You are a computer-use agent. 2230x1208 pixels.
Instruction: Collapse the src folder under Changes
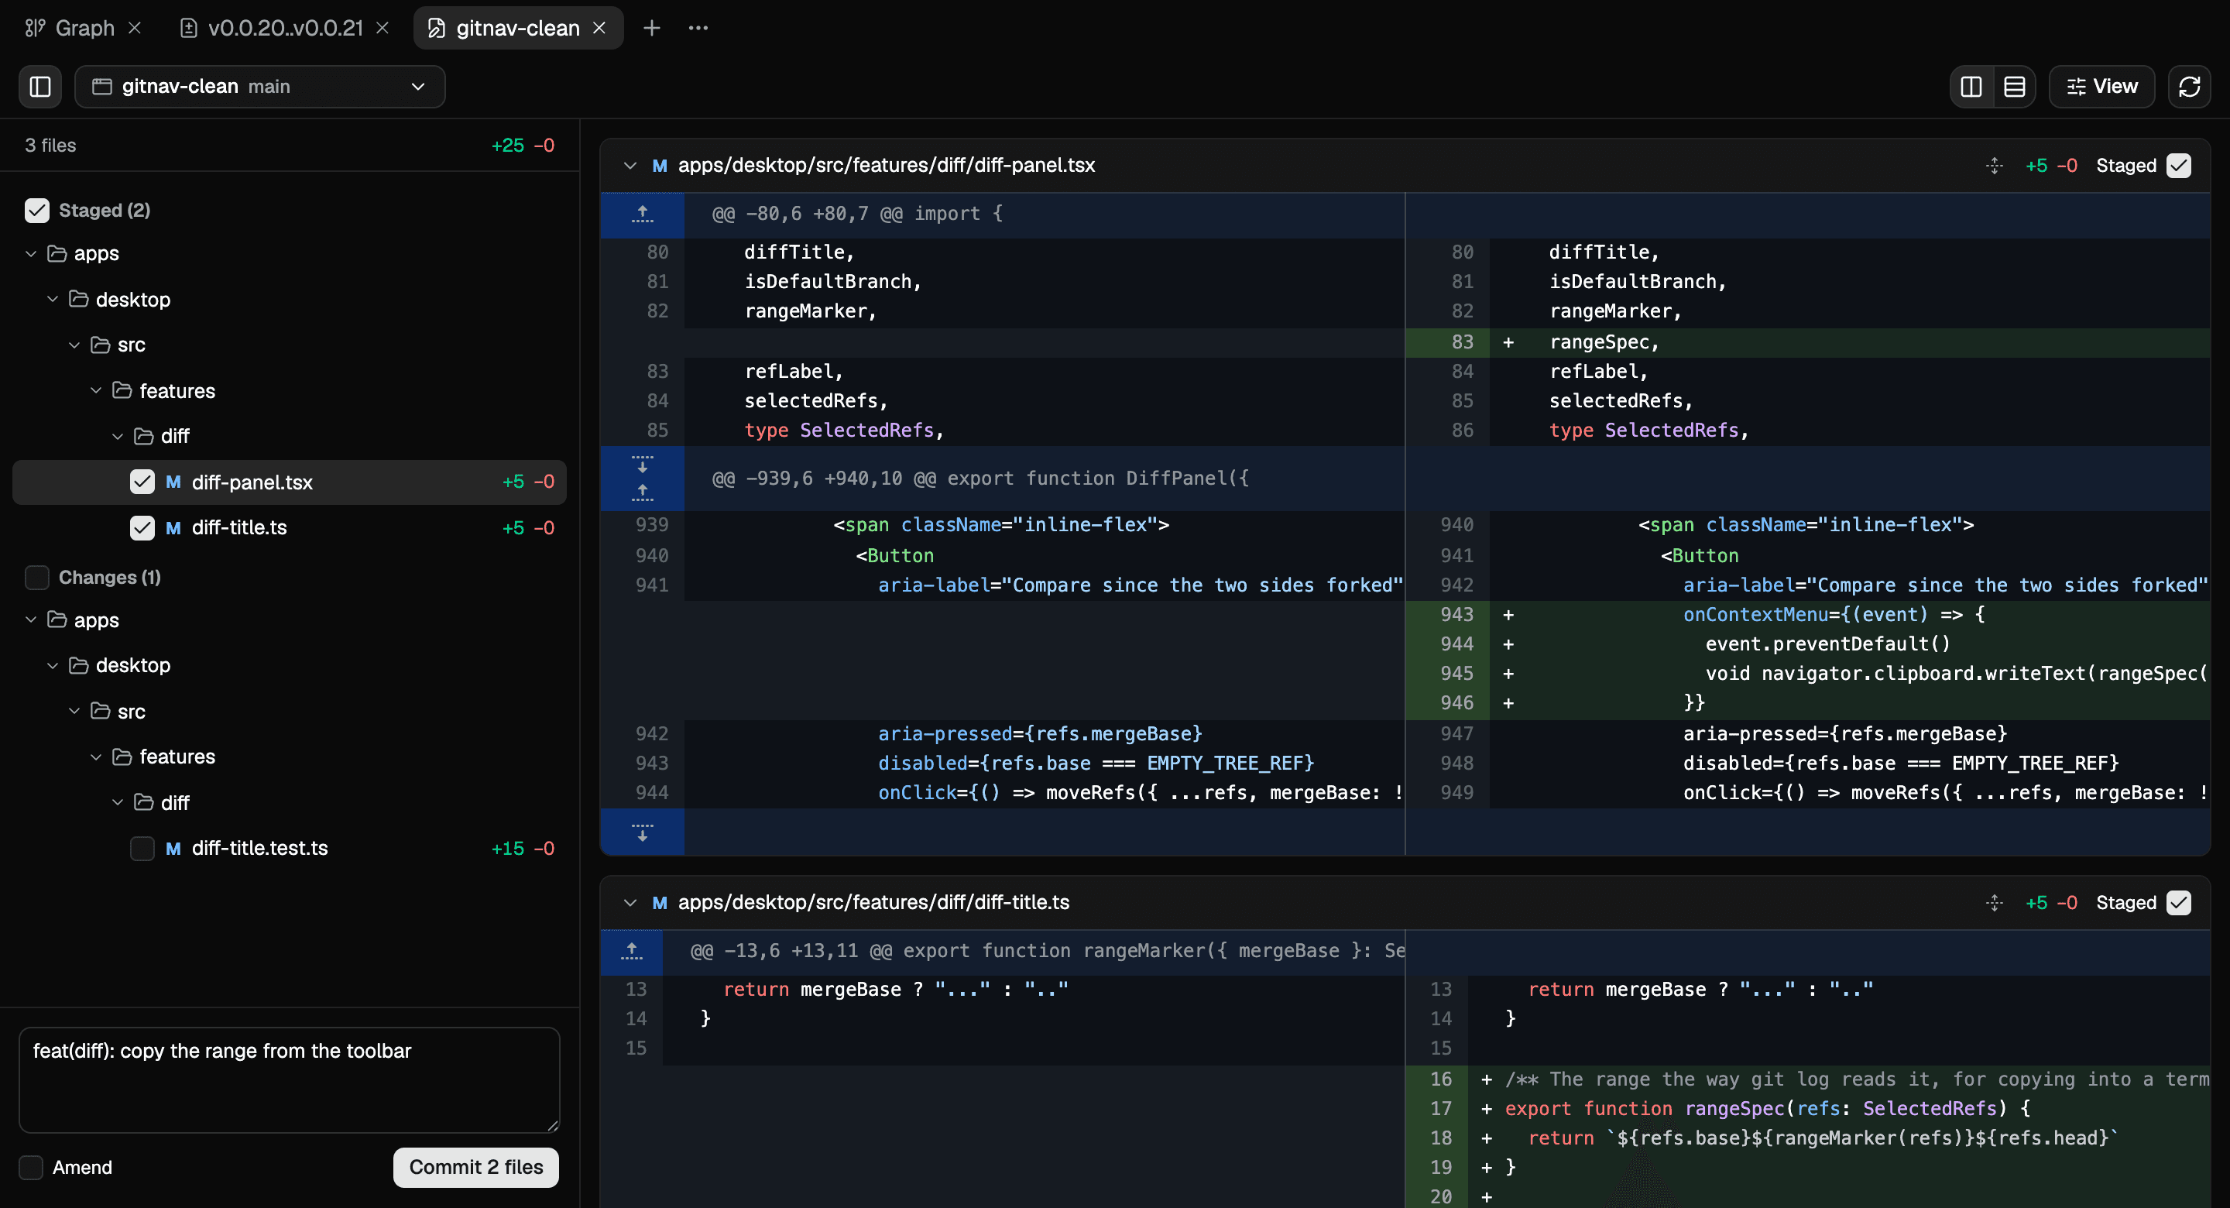[x=74, y=711]
